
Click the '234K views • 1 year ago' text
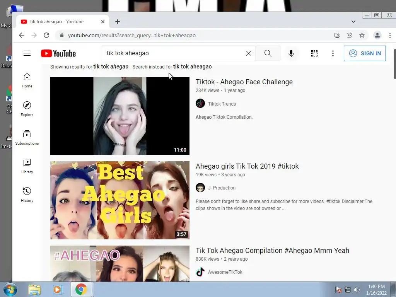click(220, 90)
